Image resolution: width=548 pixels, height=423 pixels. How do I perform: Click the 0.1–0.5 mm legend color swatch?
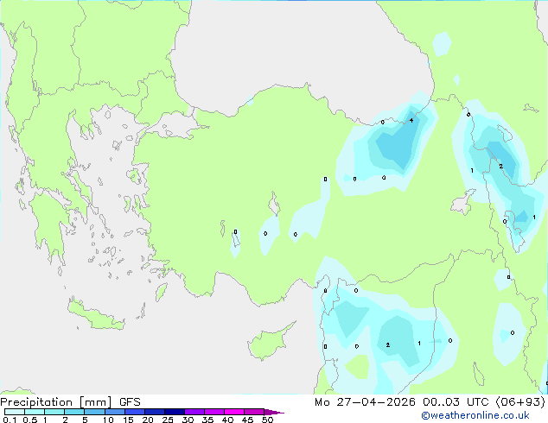point(15,412)
